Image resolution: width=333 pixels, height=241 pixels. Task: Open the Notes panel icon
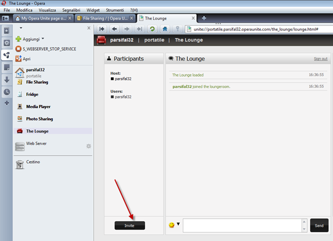(7, 68)
